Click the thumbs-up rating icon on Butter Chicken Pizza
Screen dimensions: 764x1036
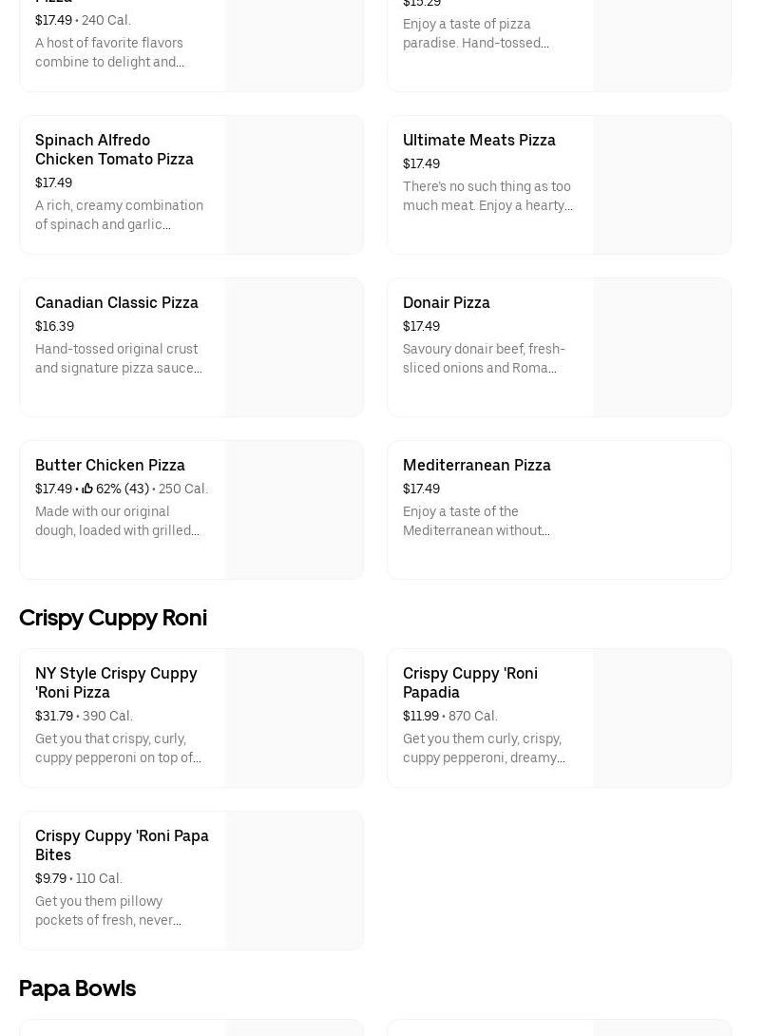pos(87,489)
